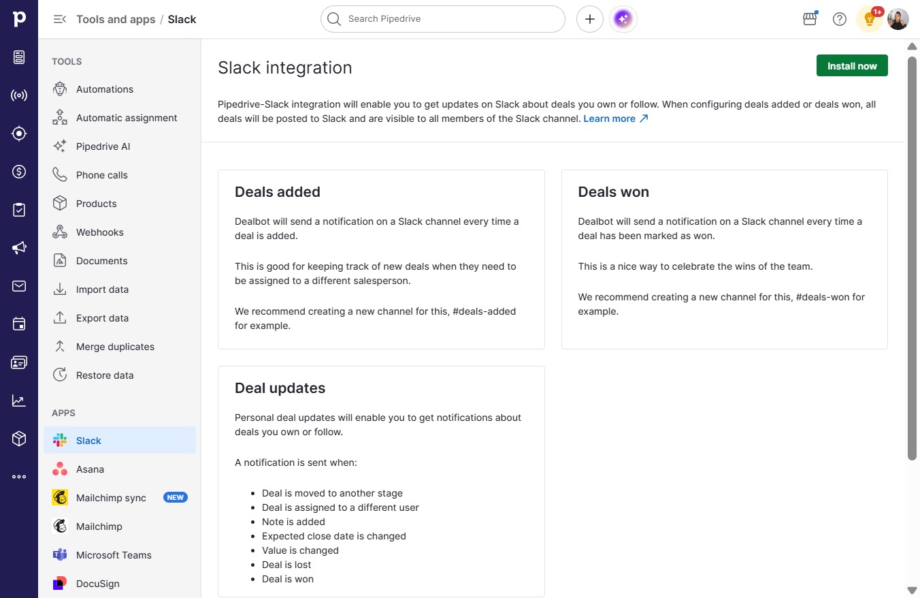
Task: Open the mail envelope icon in the navigation bar
Action: [19, 286]
